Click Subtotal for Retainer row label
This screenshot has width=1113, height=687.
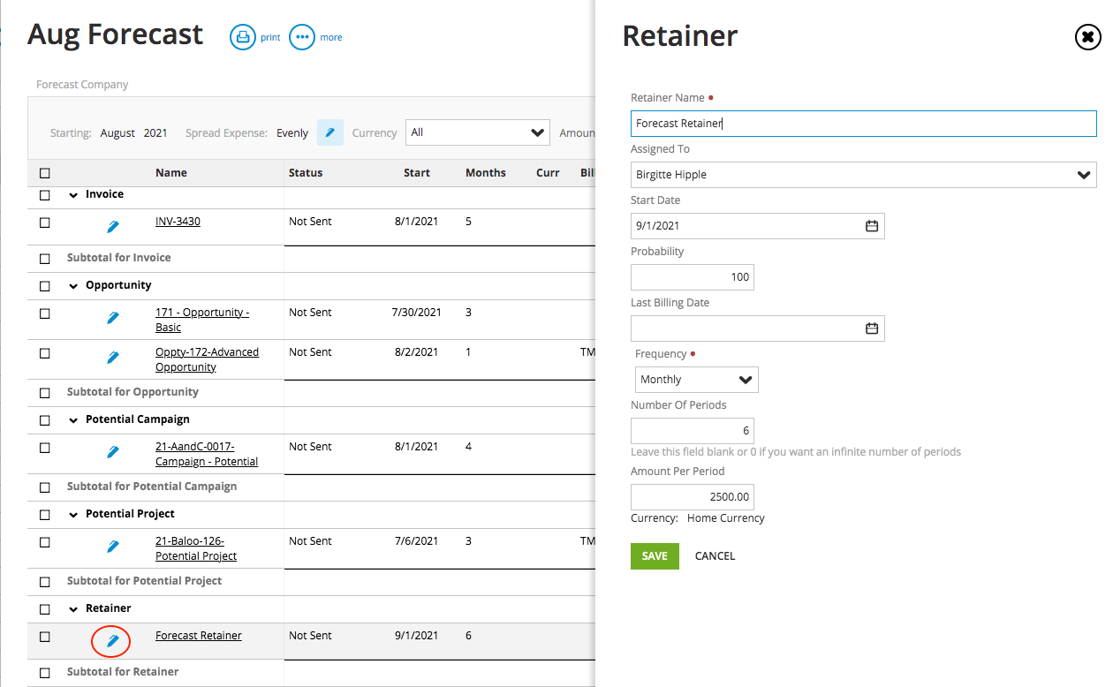123,672
